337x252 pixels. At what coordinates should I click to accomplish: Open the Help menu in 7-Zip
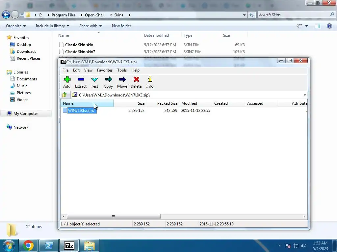coord(135,70)
